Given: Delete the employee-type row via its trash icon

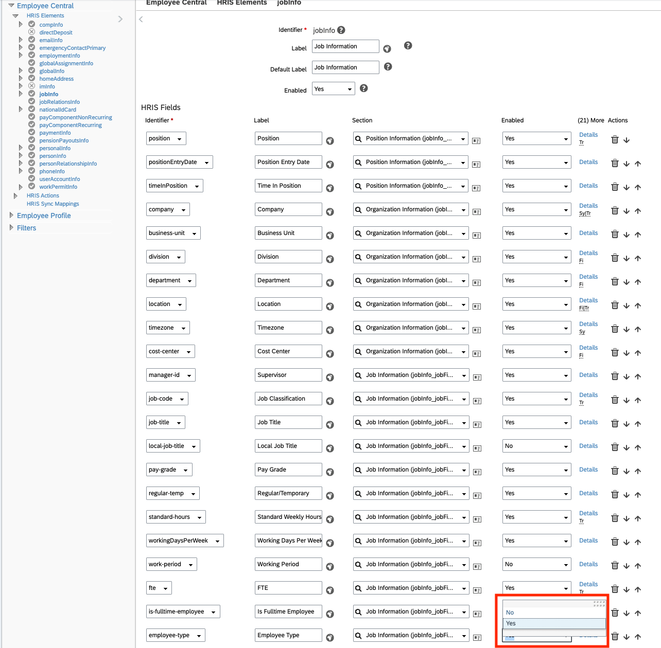Looking at the screenshot, I should click(615, 636).
